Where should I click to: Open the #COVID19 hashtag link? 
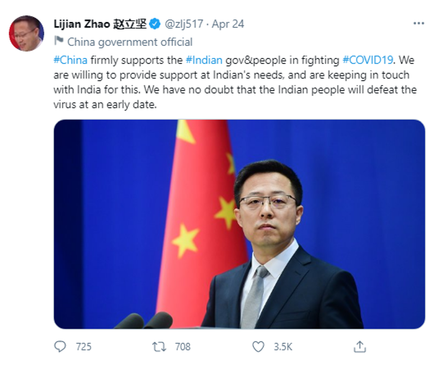pyautogui.click(x=368, y=60)
